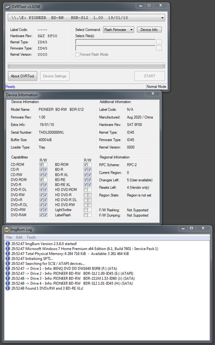215x345 pixels.
Task: Click Region State value Region is not set
Action: coord(139,195)
